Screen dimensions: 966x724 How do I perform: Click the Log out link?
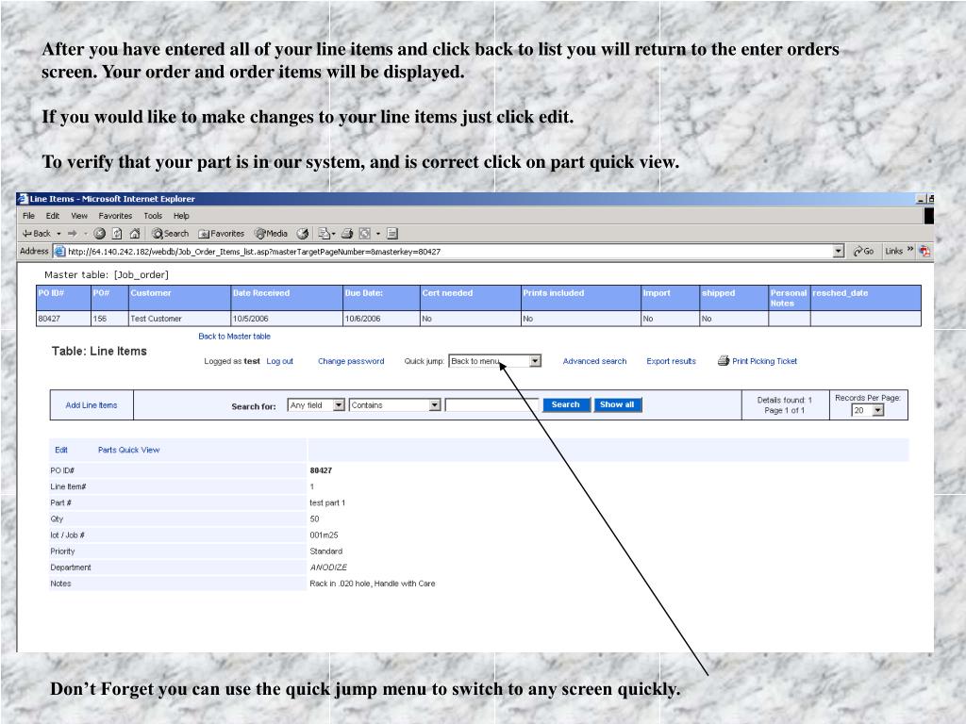point(279,361)
